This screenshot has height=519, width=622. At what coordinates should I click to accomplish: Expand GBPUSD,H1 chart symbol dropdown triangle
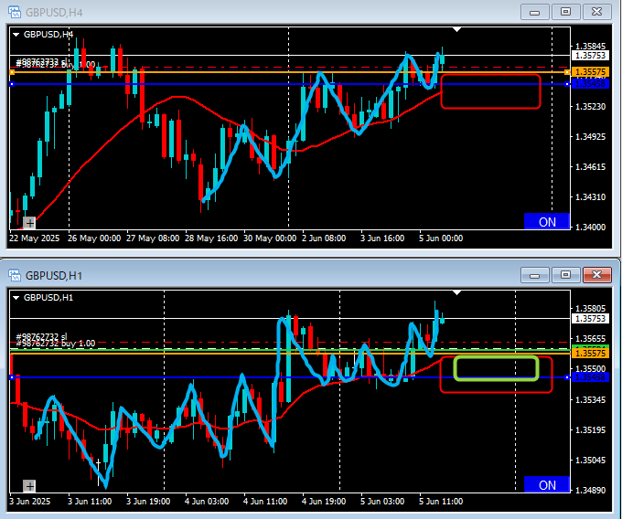(16, 298)
